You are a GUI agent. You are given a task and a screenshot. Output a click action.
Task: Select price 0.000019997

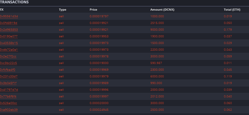[99, 96]
